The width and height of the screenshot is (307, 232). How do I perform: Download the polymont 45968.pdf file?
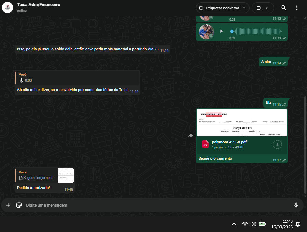[x=277, y=145]
